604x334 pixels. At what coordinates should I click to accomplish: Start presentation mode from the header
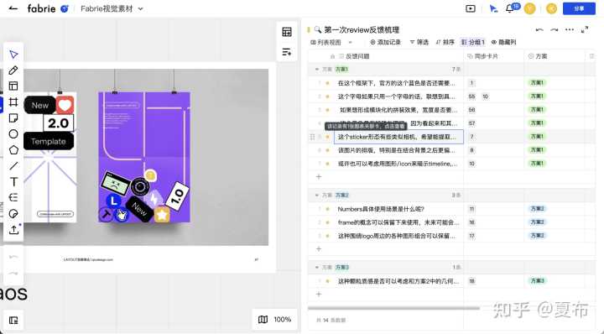(471, 8)
